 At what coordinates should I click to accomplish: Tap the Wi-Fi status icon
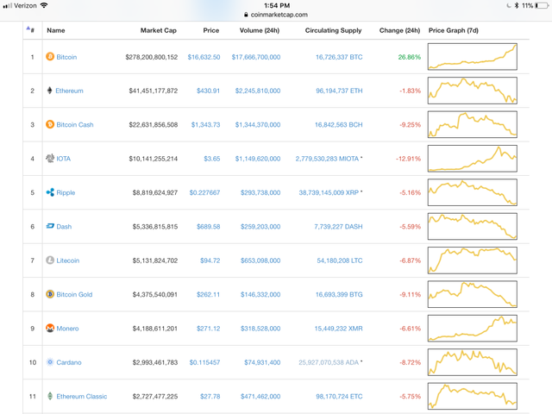[x=44, y=5]
